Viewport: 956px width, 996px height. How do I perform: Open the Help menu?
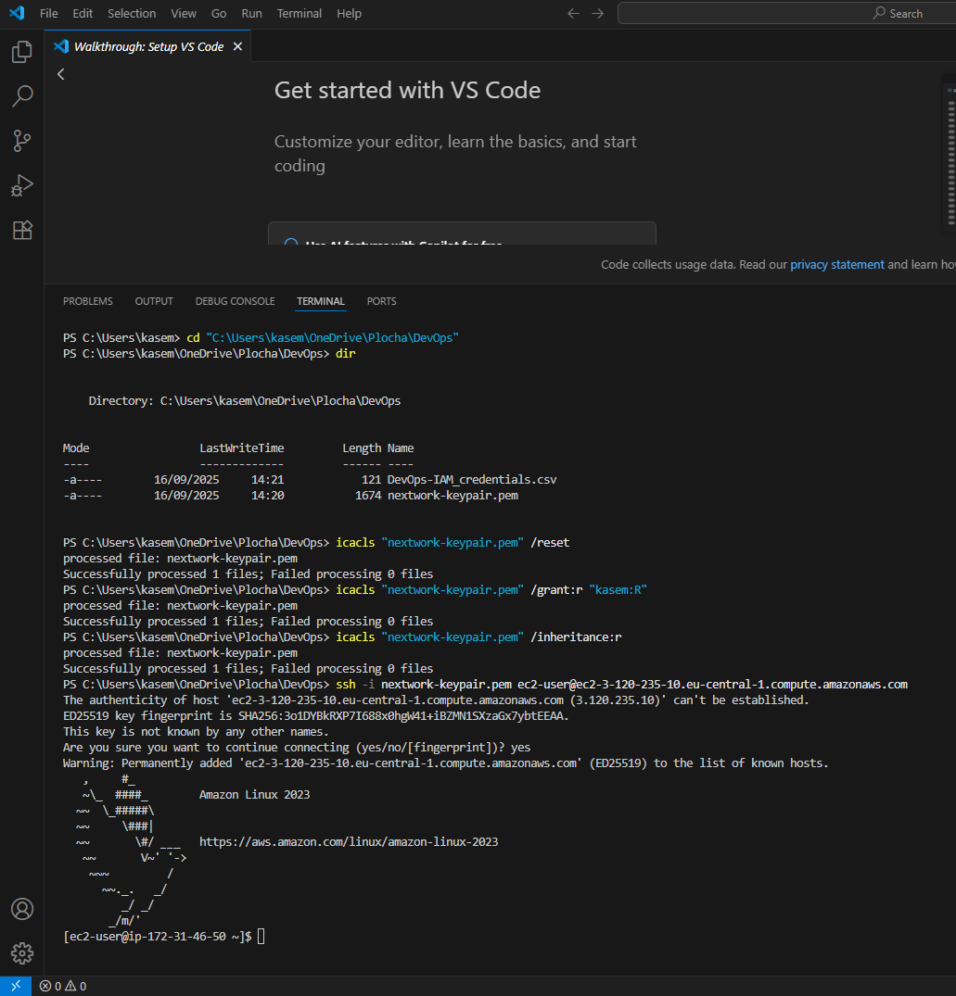(349, 13)
